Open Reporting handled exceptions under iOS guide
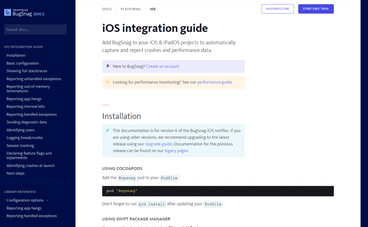The width and height of the screenshot is (368, 227). (32, 115)
